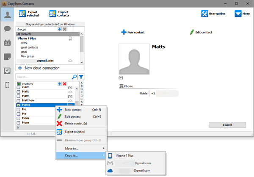Check the second Mom contact checkbox
The width and height of the screenshot is (254, 177).
(19, 123)
